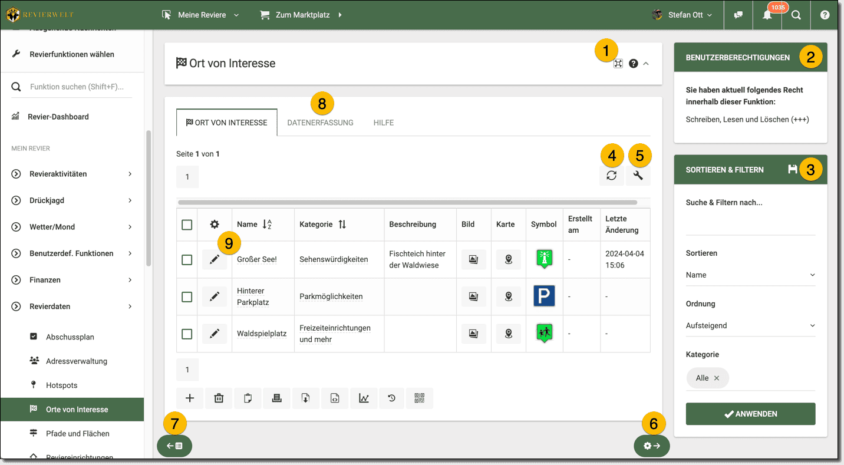The image size is (844, 465).
Task: Open map location for Hinterer Parkplatz
Action: pos(508,296)
